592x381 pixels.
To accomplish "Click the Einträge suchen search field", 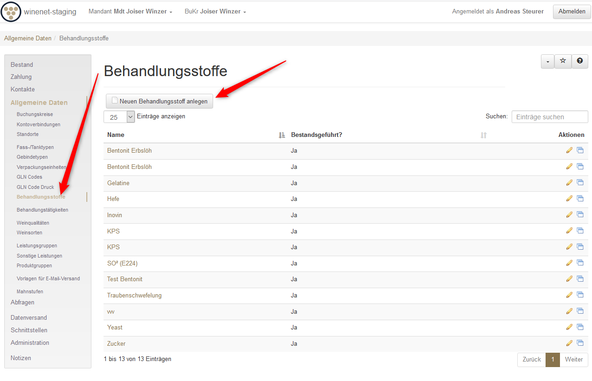I will pos(549,117).
